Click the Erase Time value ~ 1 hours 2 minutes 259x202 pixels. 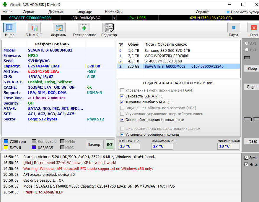tap(47, 98)
